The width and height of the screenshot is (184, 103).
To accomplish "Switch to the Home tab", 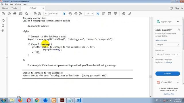I will [5, 8].
